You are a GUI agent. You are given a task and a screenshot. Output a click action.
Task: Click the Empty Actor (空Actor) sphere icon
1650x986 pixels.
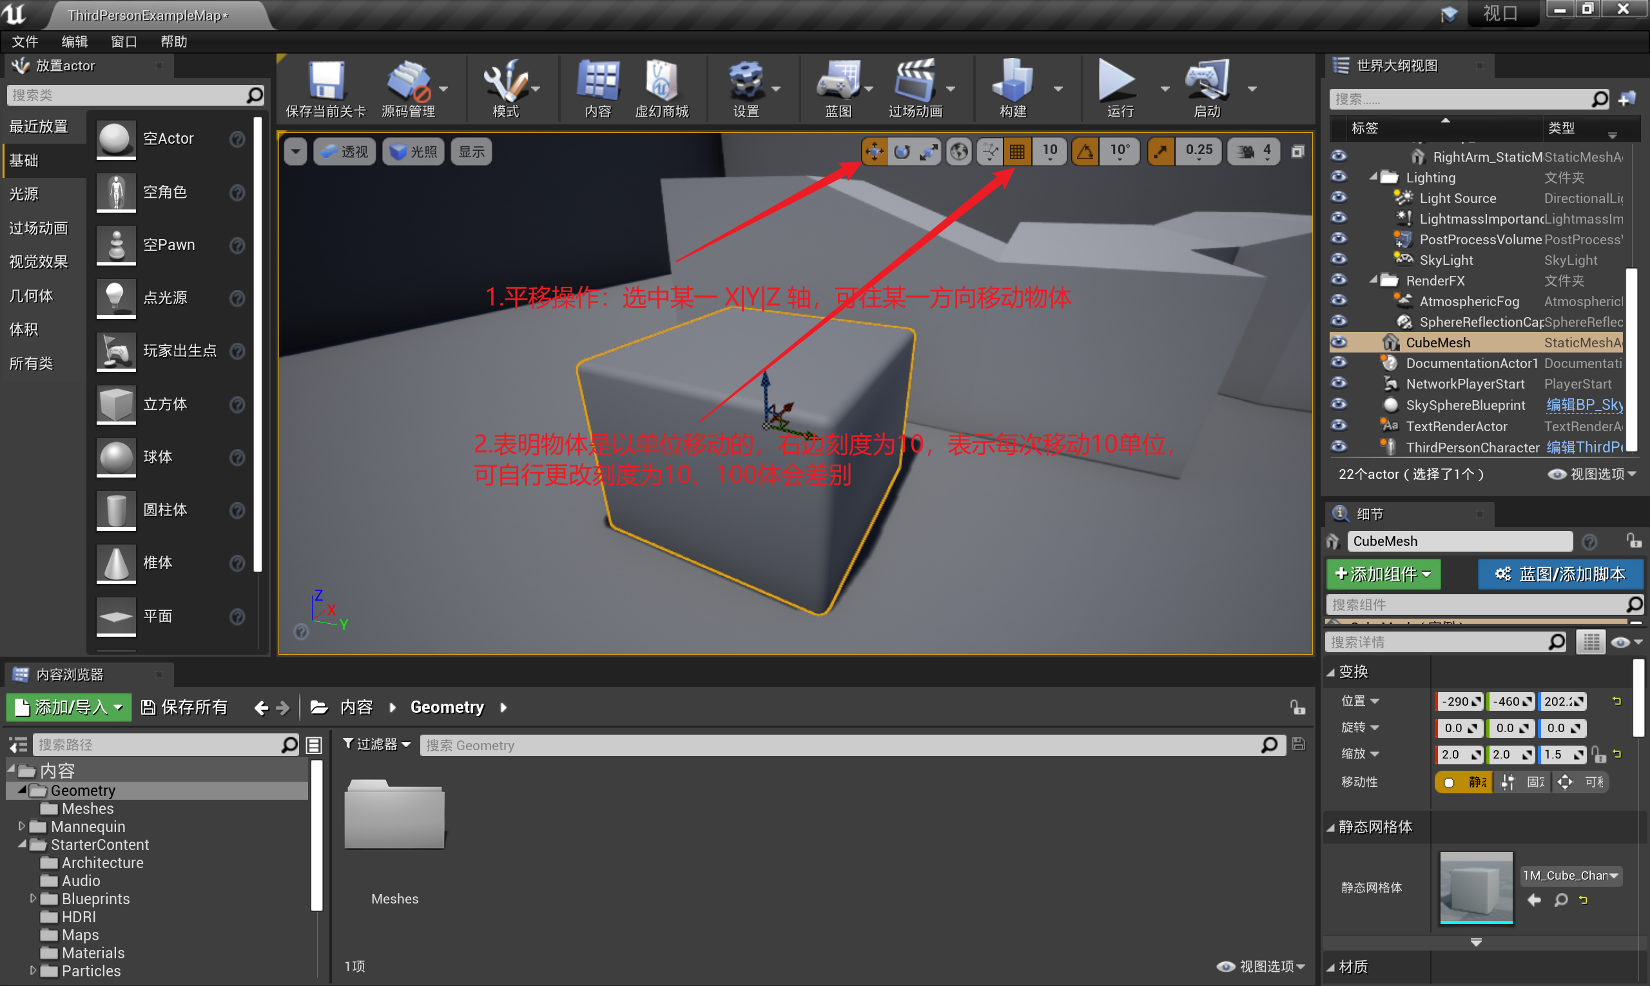(115, 139)
